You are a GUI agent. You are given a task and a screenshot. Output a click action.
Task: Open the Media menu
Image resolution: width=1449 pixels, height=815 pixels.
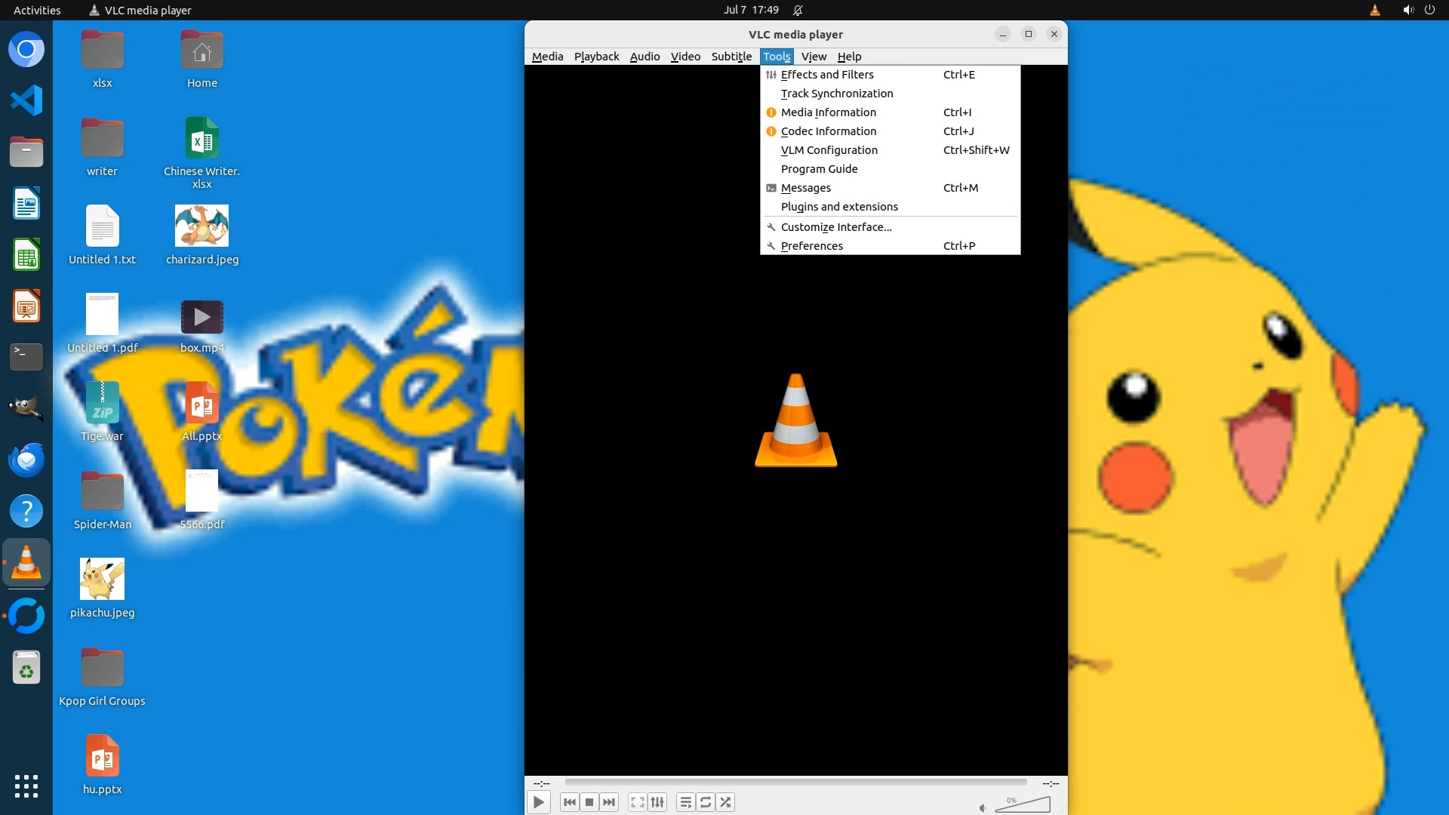coord(547,57)
